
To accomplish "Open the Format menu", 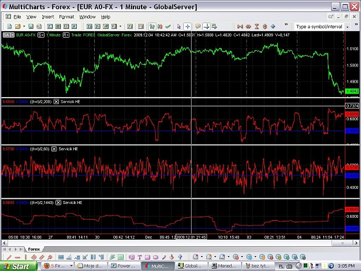I will (x=66, y=17).
